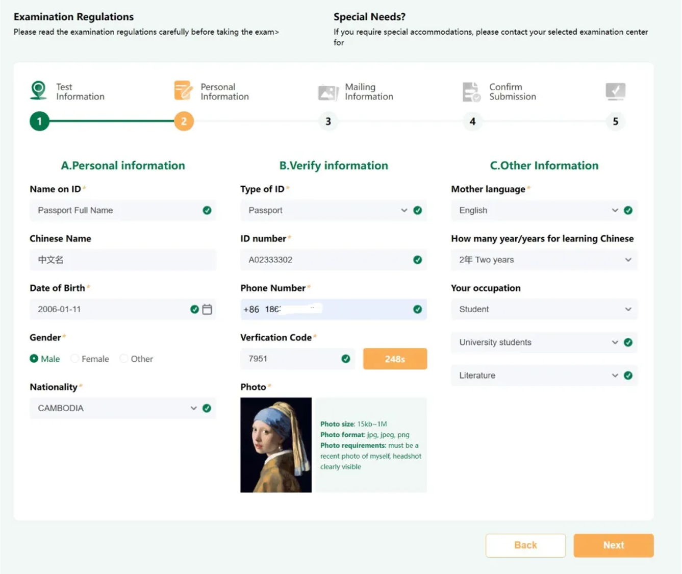The image size is (682, 574).
Task: Click step 1 green circle marker
Action: click(x=39, y=121)
